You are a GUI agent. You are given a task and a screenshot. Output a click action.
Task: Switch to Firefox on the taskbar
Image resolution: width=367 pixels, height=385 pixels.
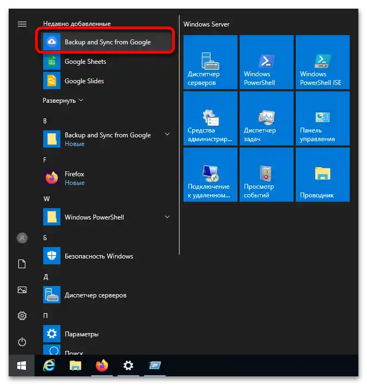[x=102, y=366]
